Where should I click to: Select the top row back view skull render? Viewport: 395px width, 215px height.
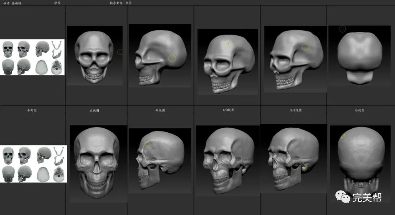pyautogui.click(x=360, y=55)
